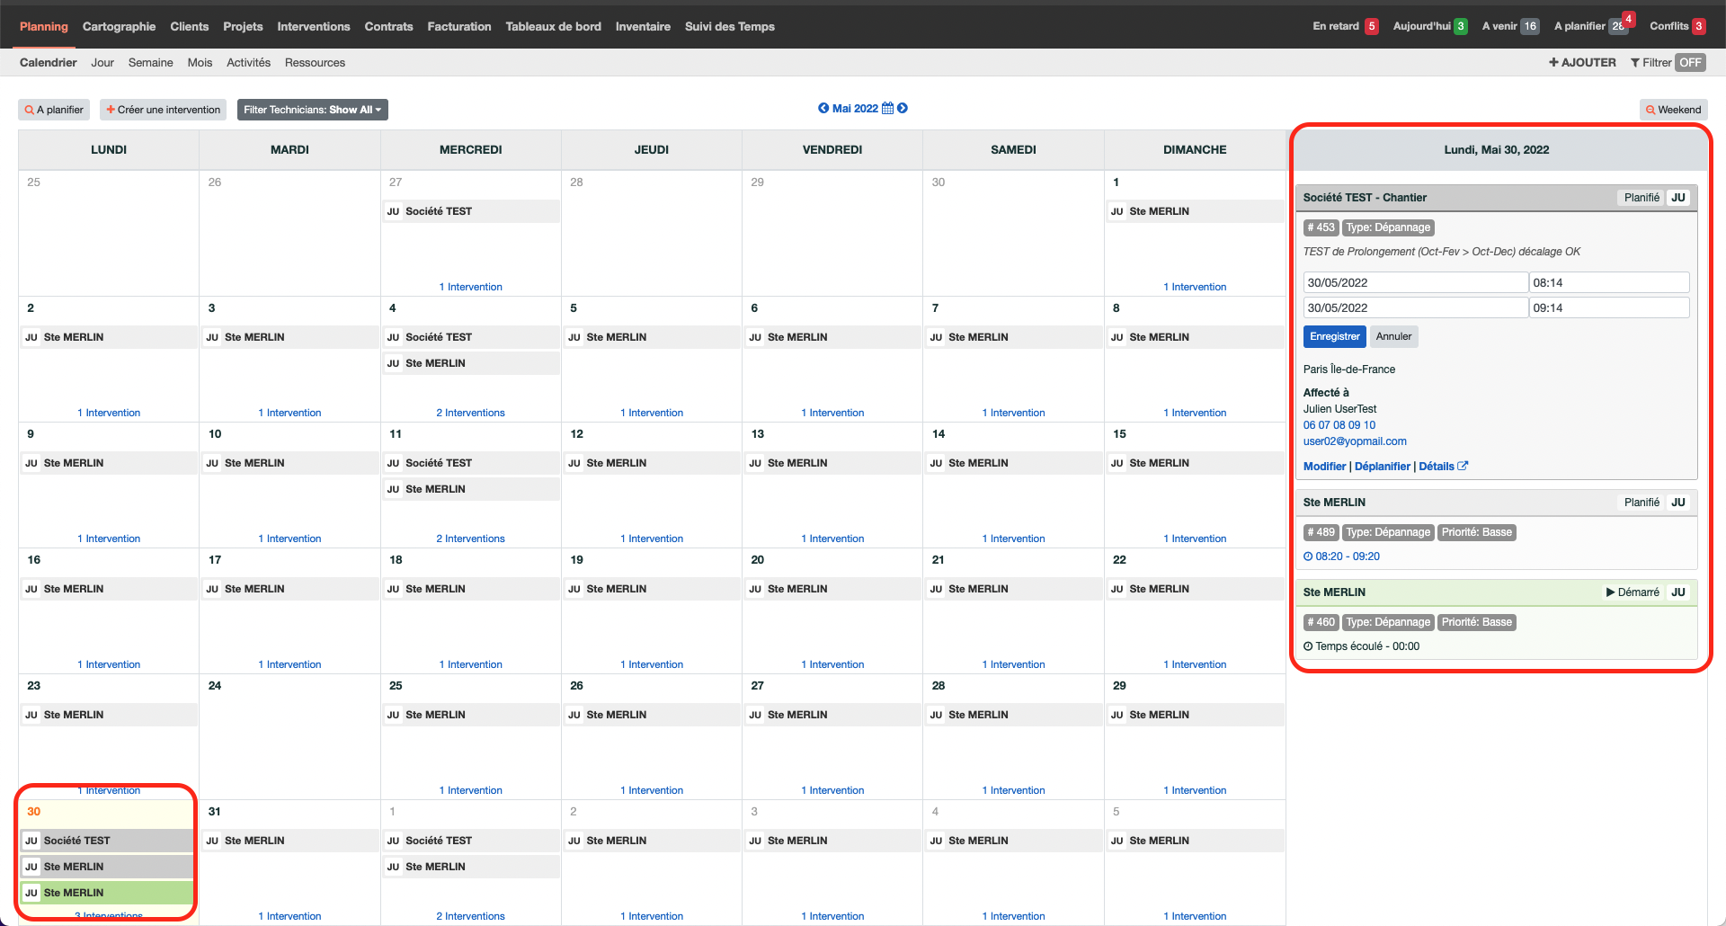
Task: Edit end date field in Société TEST card
Action: (x=1415, y=307)
